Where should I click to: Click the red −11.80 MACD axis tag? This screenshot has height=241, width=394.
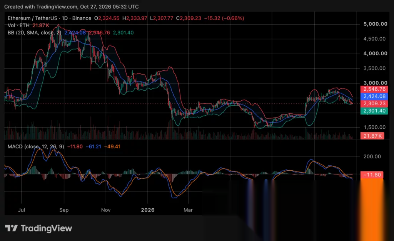pyautogui.click(x=372, y=175)
